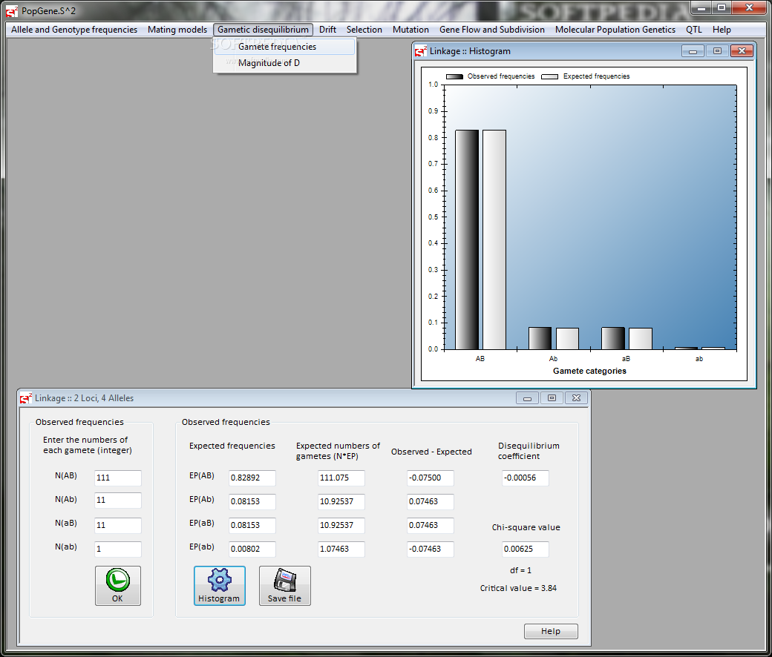Click the EP(ab) value 0.00802 field

pos(252,549)
